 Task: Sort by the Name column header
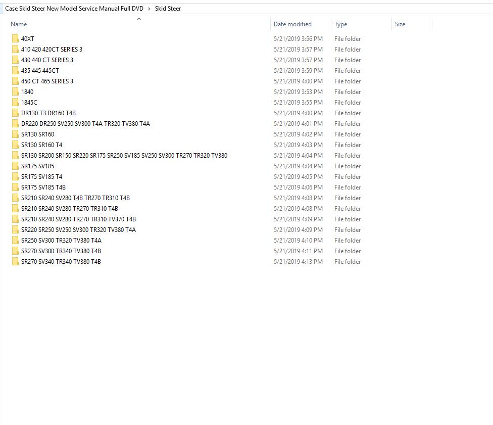click(19, 24)
